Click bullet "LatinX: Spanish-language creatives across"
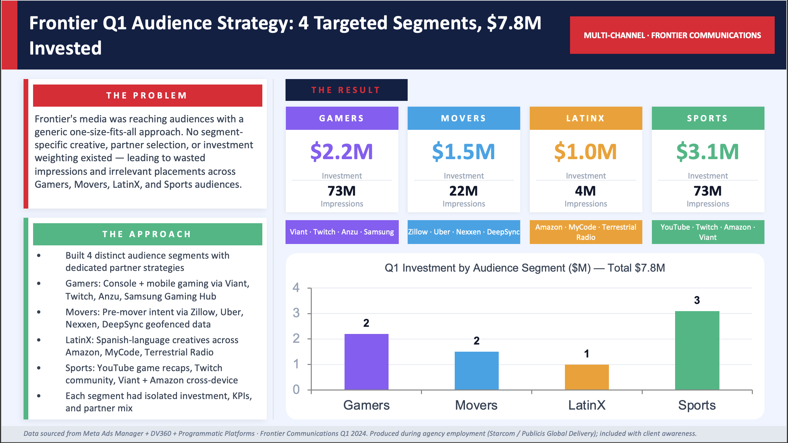Viewport: 788px width, 443px height. click(x=152, y=346)
